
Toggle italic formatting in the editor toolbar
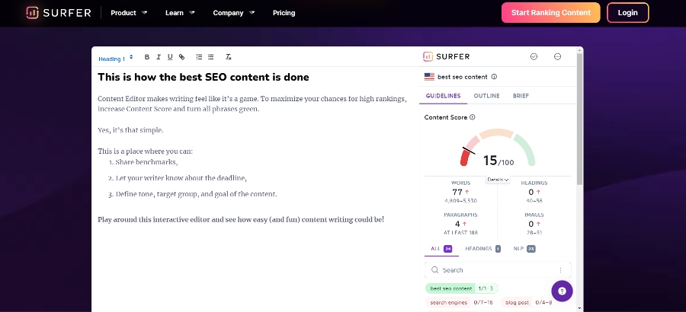(x=159, y=57)
